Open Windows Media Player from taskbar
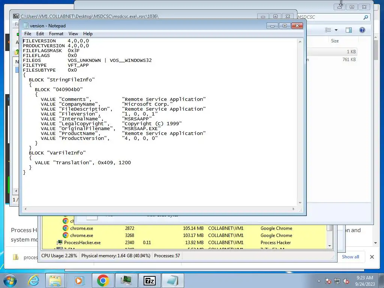Image resolution: width=384 pixels, height=288 pixels. (79, 280)
